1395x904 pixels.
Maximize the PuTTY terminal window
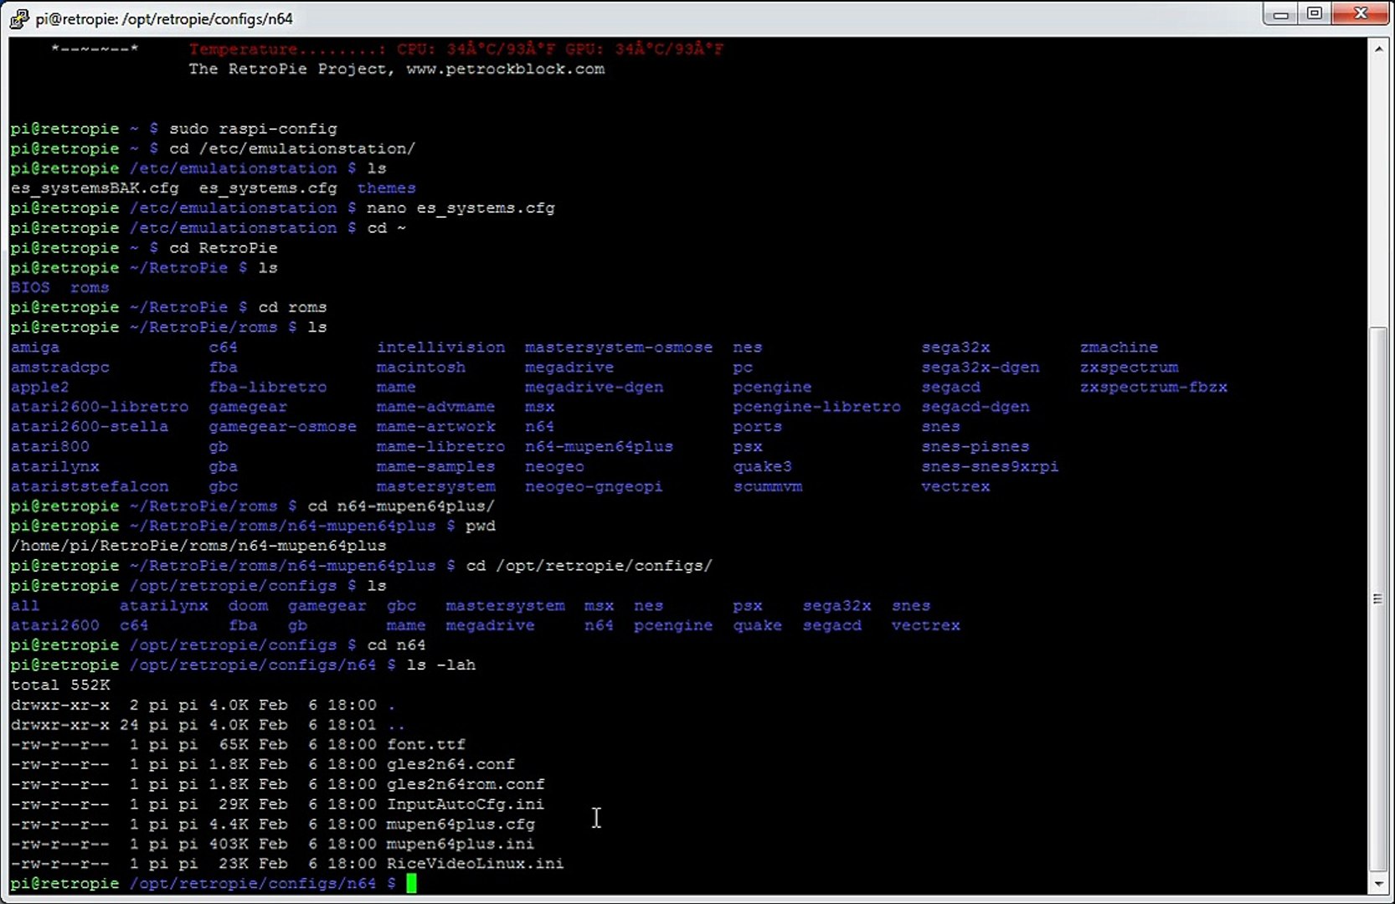pyautogui.click(x=1315, y=14)
